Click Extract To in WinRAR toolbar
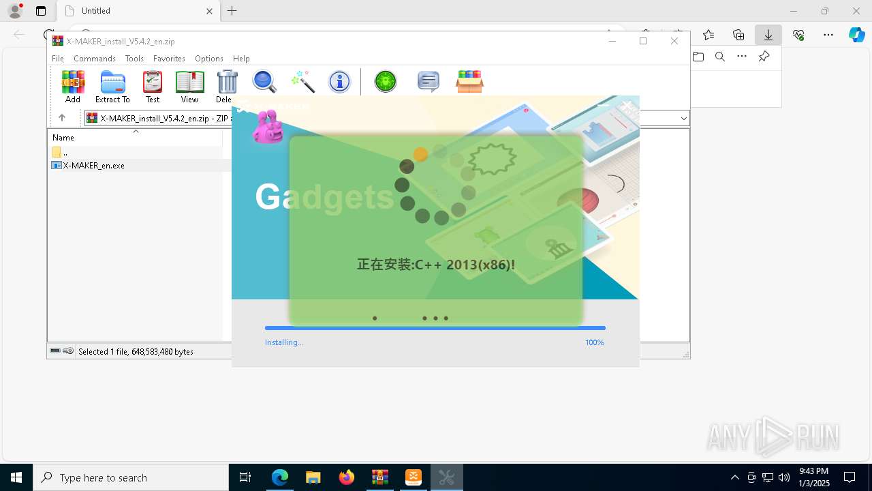872x491 pixels. click(x=112, y=87)
